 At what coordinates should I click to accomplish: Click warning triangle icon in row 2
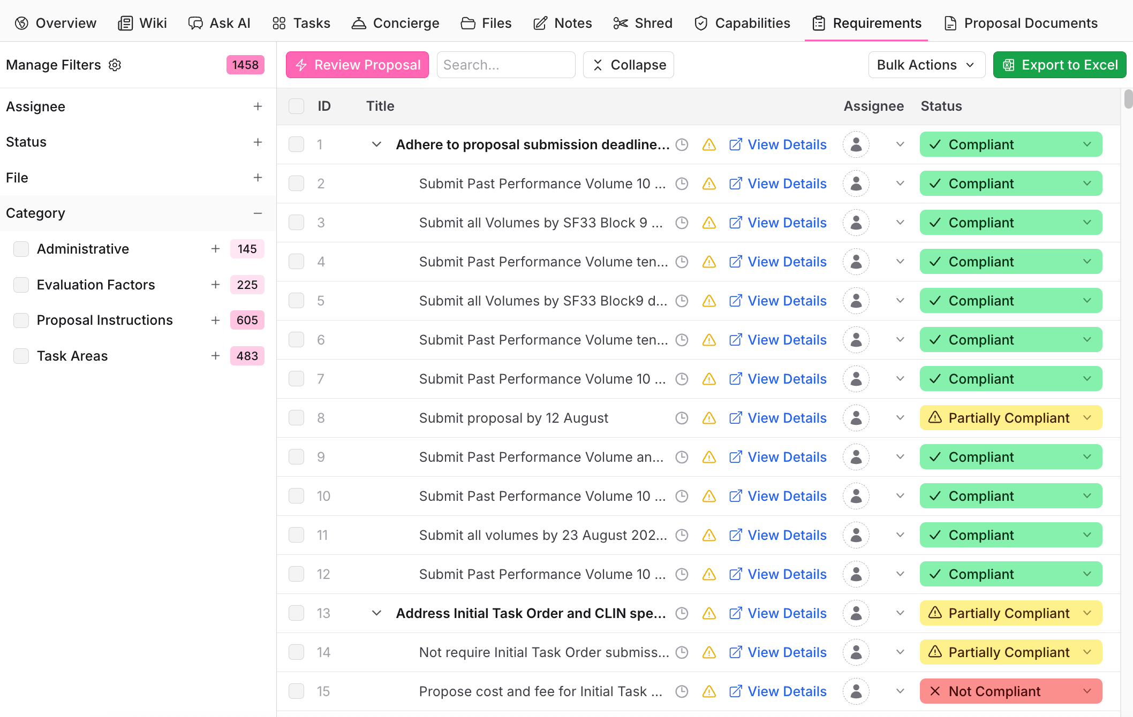tap(709, 184)
